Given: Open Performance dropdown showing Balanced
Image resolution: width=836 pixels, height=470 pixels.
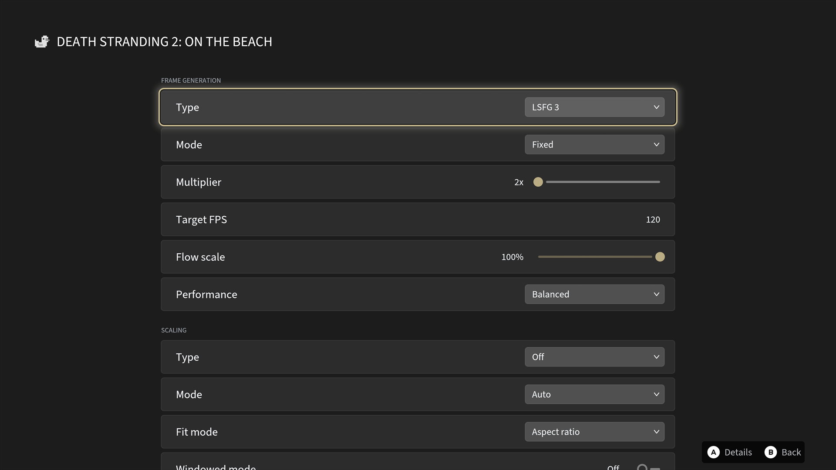Looking at the screenshot, I should pyautogui.click(x=594, y=294).
